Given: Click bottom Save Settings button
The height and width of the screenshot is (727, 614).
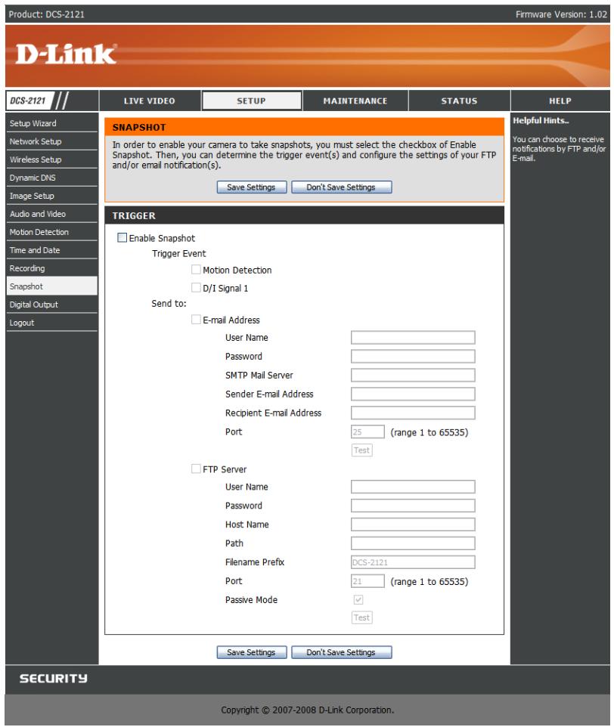Looking at the screenshot, I should pyautogui.click(x=251, y=652).
